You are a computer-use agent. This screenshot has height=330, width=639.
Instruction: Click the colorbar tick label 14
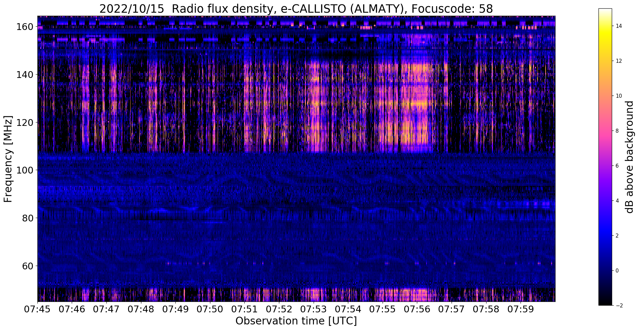[619, 26]
